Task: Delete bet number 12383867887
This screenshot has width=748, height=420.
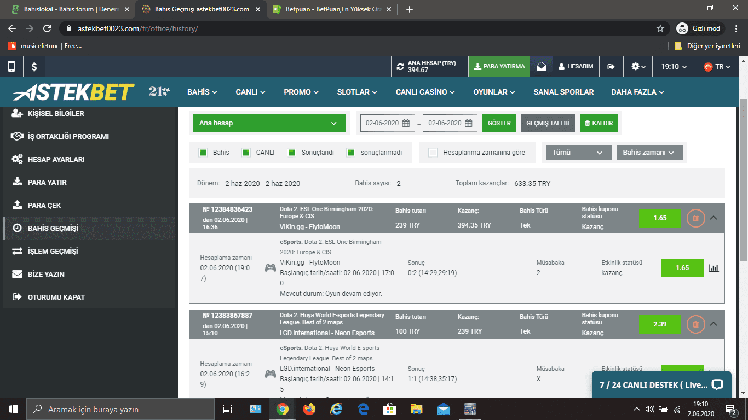Action: 695,324
